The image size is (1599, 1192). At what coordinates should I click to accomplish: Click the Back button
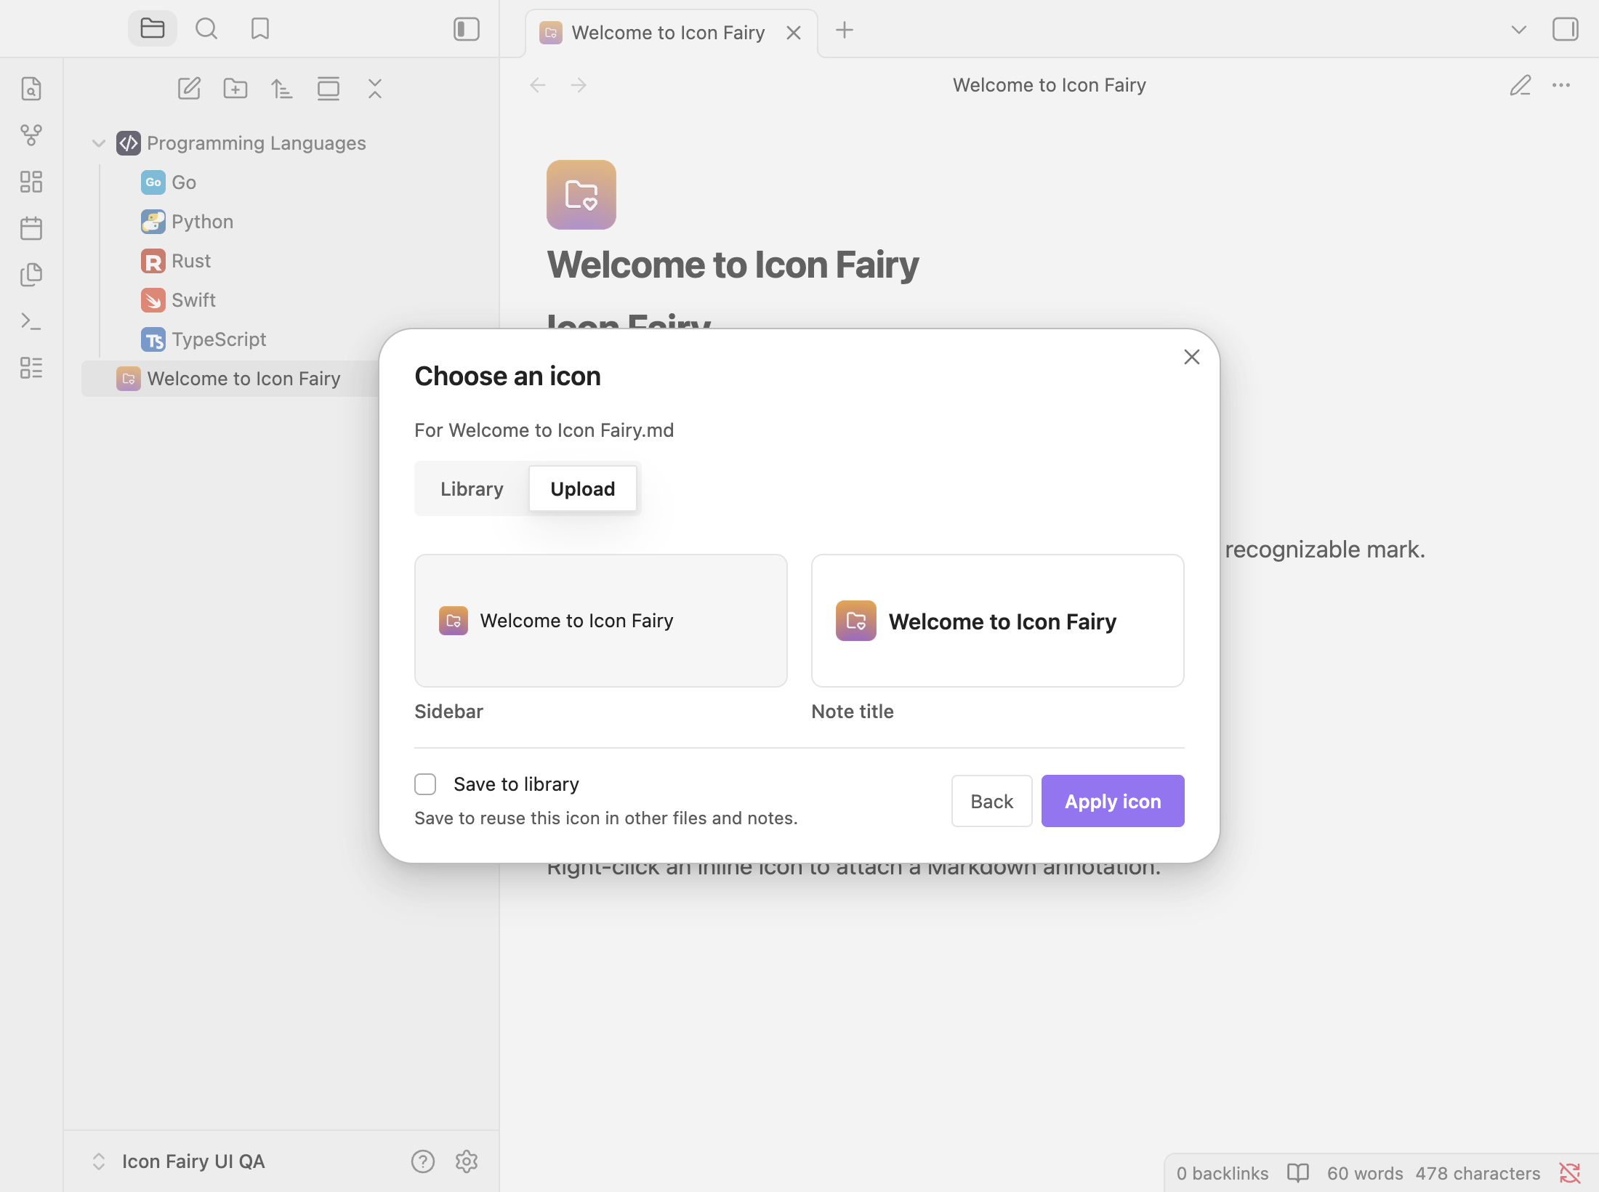991,801
